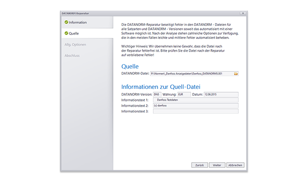Click the green checkmark next to Information
Image resolution: width=308 pixels, height=182 pixels.
(x=66, y=22)
